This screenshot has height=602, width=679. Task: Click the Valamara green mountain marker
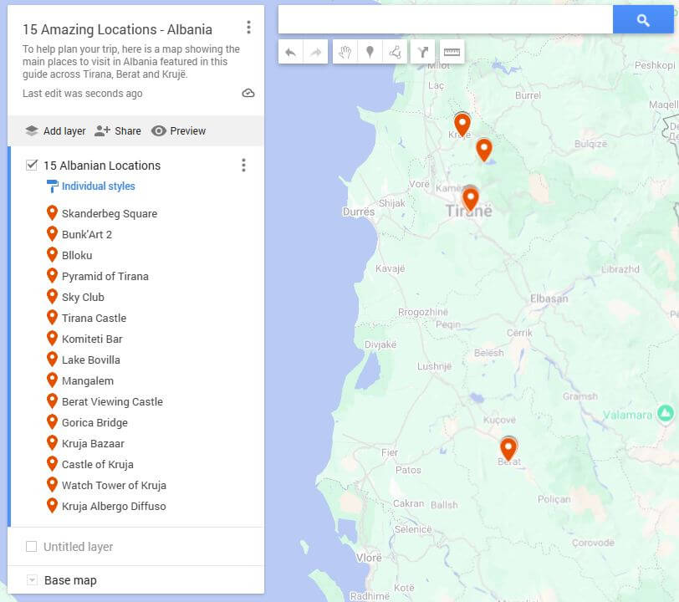click(666, 413)
